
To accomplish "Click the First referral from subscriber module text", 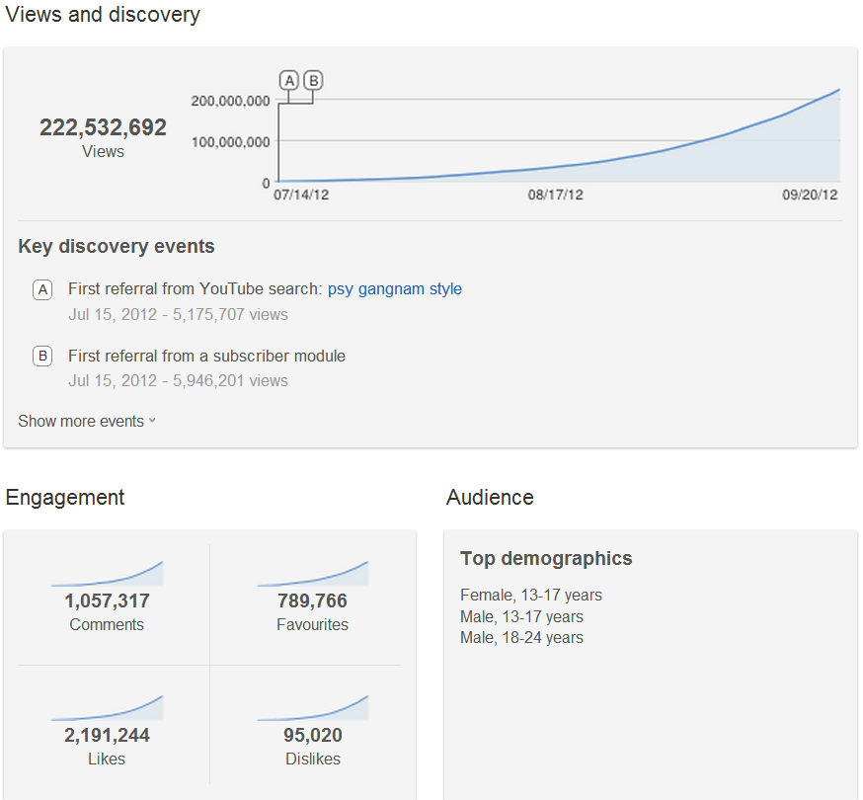I will click(x=206, y=356).
